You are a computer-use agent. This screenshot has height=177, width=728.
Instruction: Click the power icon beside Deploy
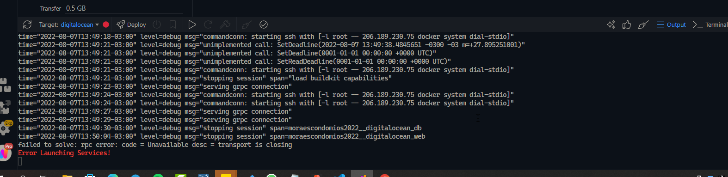[x=157, y=24]
